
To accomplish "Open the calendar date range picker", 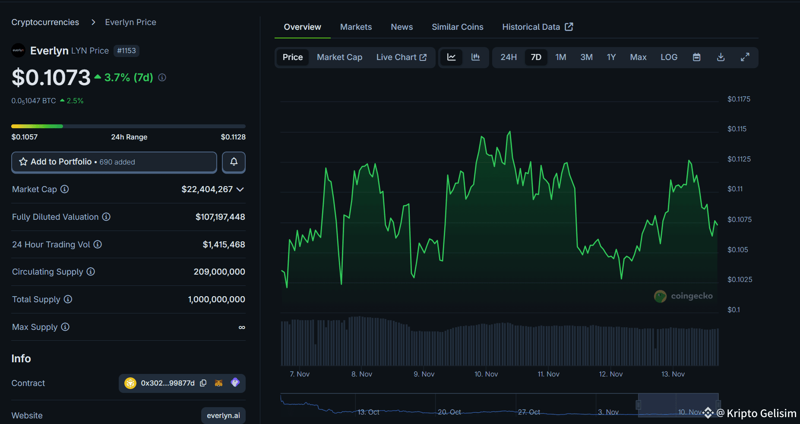I will tap(696, 57).
